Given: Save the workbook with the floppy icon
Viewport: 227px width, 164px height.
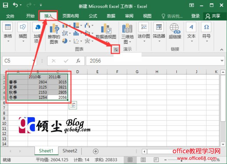Looking at the screenshot, I should pyautogui.click(x=6, y=5).
